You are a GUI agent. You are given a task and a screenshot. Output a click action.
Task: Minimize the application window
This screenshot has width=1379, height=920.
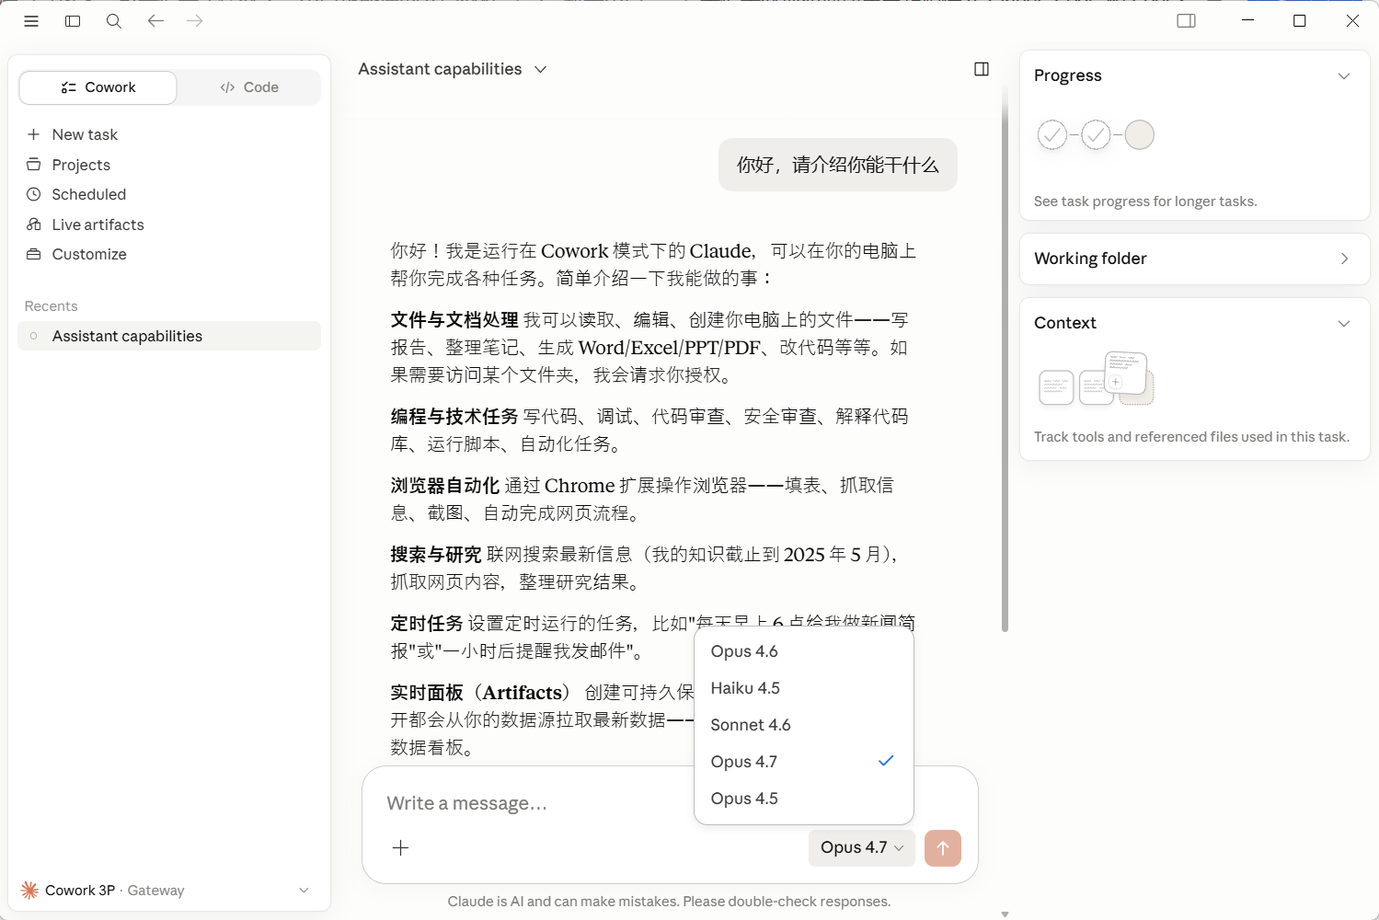(1248, 20)
